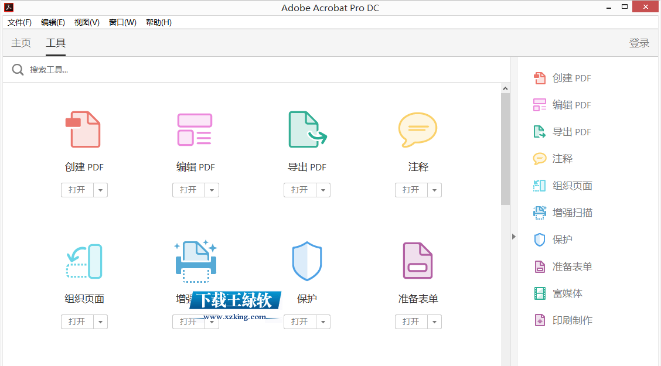661x366 pixels.
Task: Expand the 准备表单 open-button dropdown arrow
Action: (x=434, y=321)
